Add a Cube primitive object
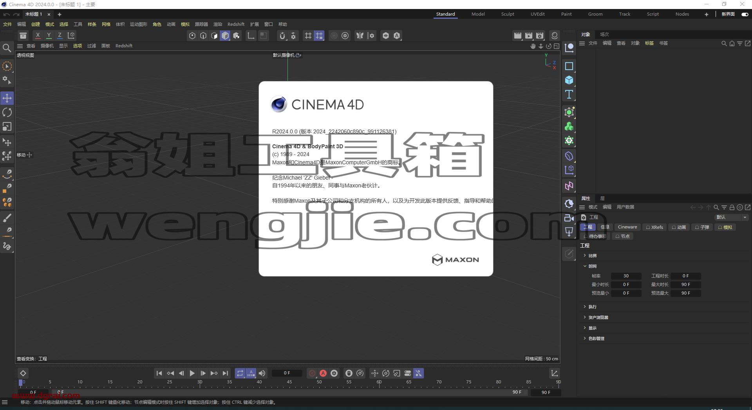Image resolution: width=752 pixels, height=410 pixels. 569,80
